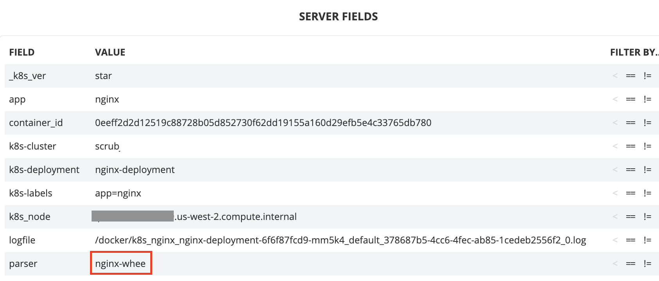Click the VALUE column header
The height and width of the screenshot is (281, 659).
[110, 52]
